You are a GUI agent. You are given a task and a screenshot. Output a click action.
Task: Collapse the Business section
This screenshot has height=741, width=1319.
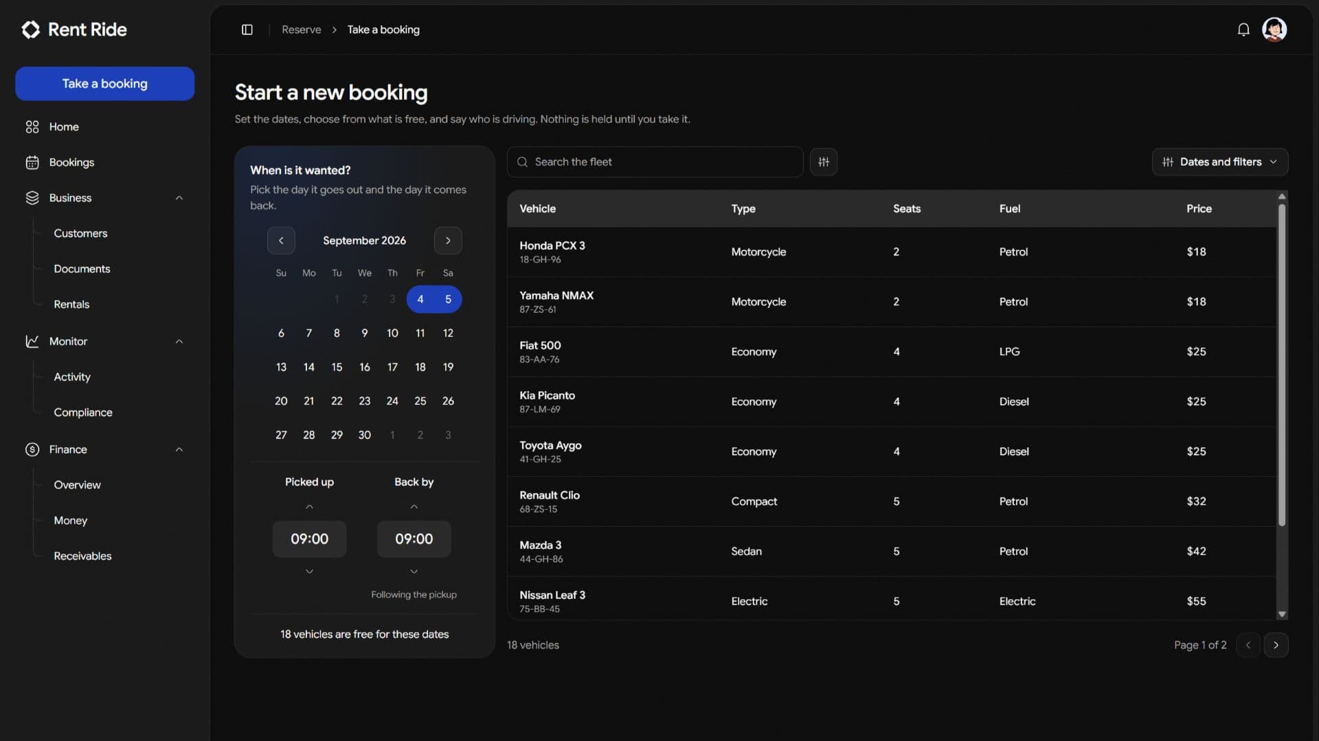coord(179,198)
